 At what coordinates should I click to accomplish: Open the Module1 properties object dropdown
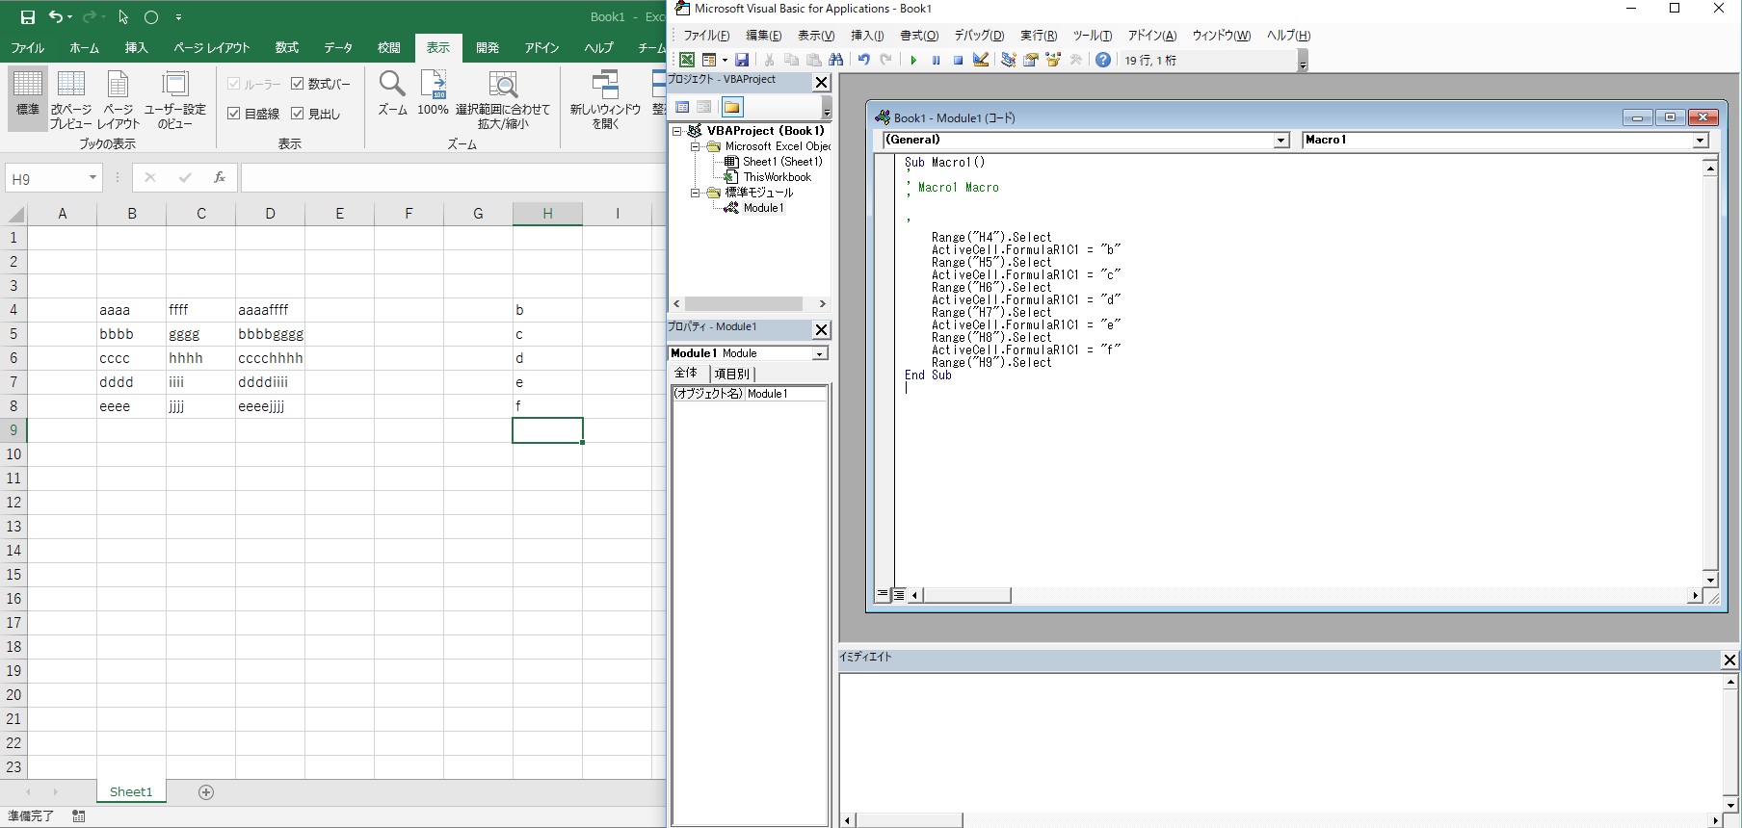(820, 353)
